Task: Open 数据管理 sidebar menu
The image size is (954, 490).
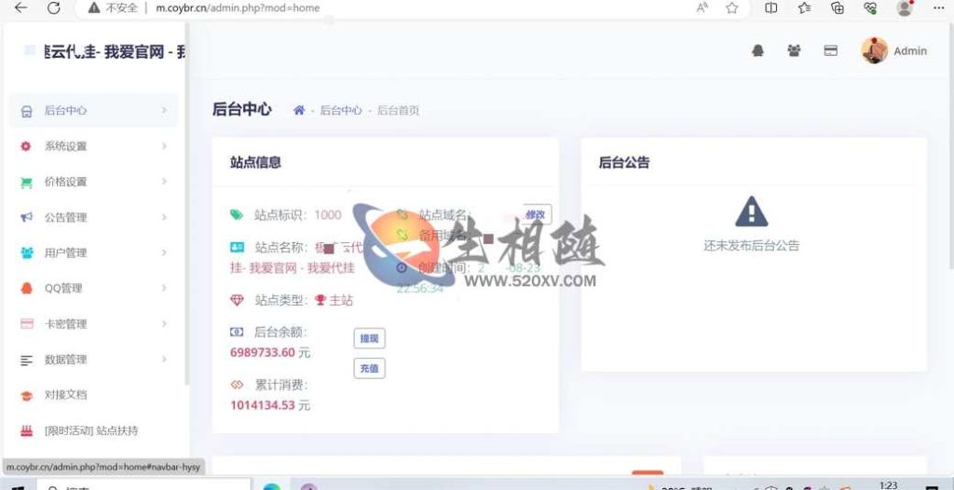Action: (x=94, y=360)
